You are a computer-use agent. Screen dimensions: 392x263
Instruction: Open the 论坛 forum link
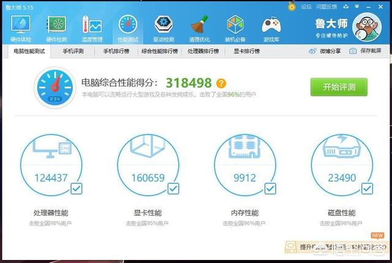click(306, 7)
